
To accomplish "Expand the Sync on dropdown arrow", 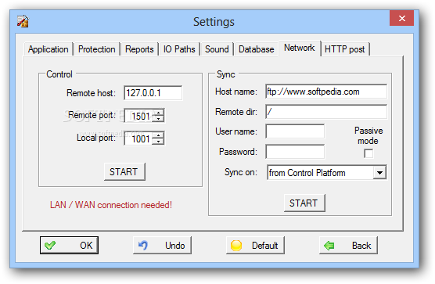I will click(x=379, y=173).
